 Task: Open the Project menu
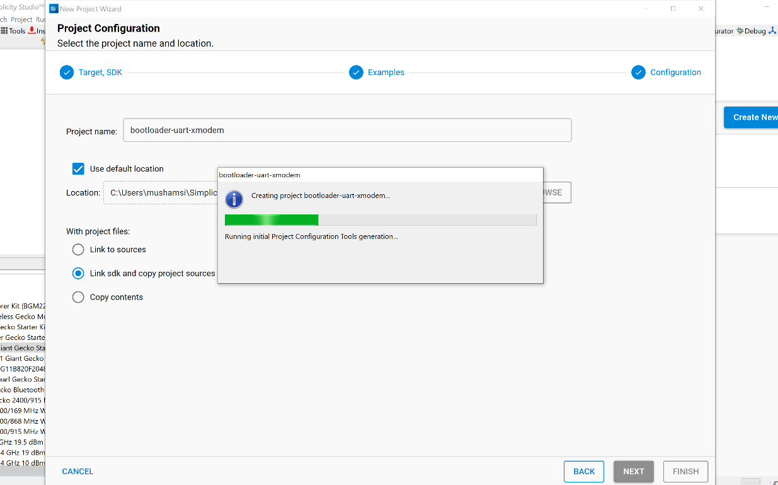coord(21,20)
